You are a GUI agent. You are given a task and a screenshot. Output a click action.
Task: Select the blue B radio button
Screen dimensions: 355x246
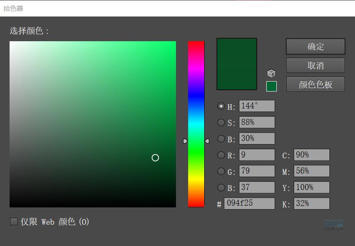click(x=221, y=188)
